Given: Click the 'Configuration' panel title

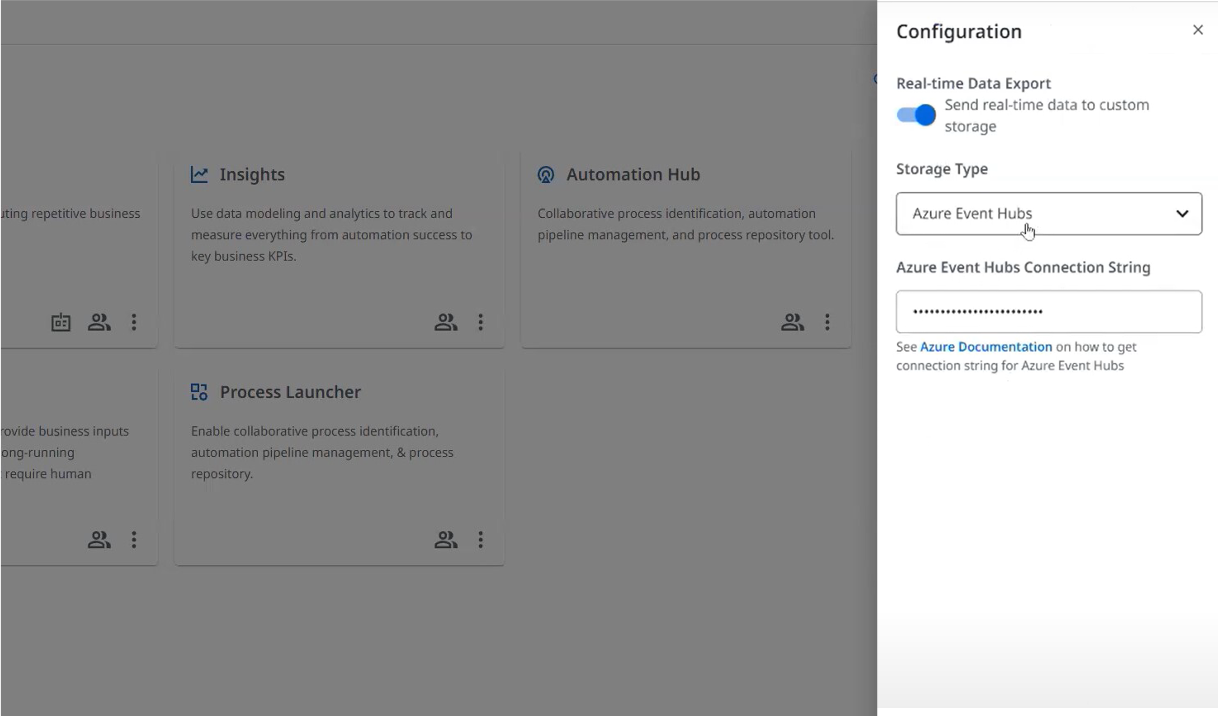Looking at the screenshot, I should [959, 31].
